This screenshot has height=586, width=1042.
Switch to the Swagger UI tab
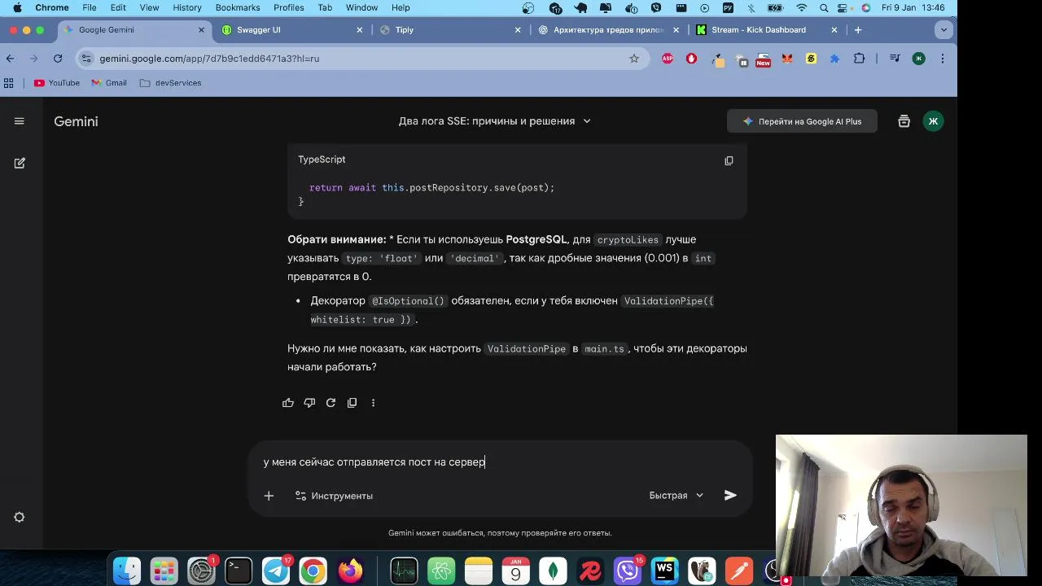(291, 29)
